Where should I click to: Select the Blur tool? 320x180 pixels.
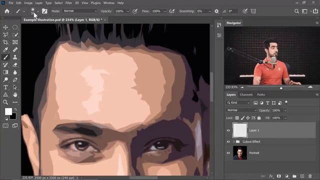click(x=15, y=72)
